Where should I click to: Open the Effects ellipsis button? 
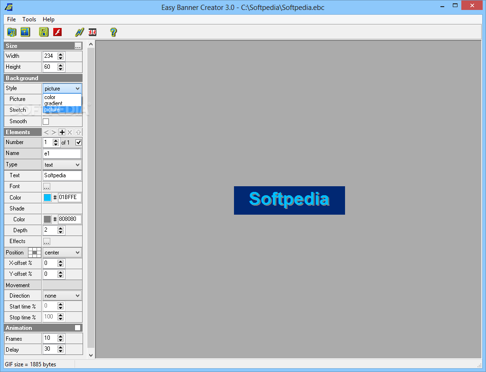point(47,241)
